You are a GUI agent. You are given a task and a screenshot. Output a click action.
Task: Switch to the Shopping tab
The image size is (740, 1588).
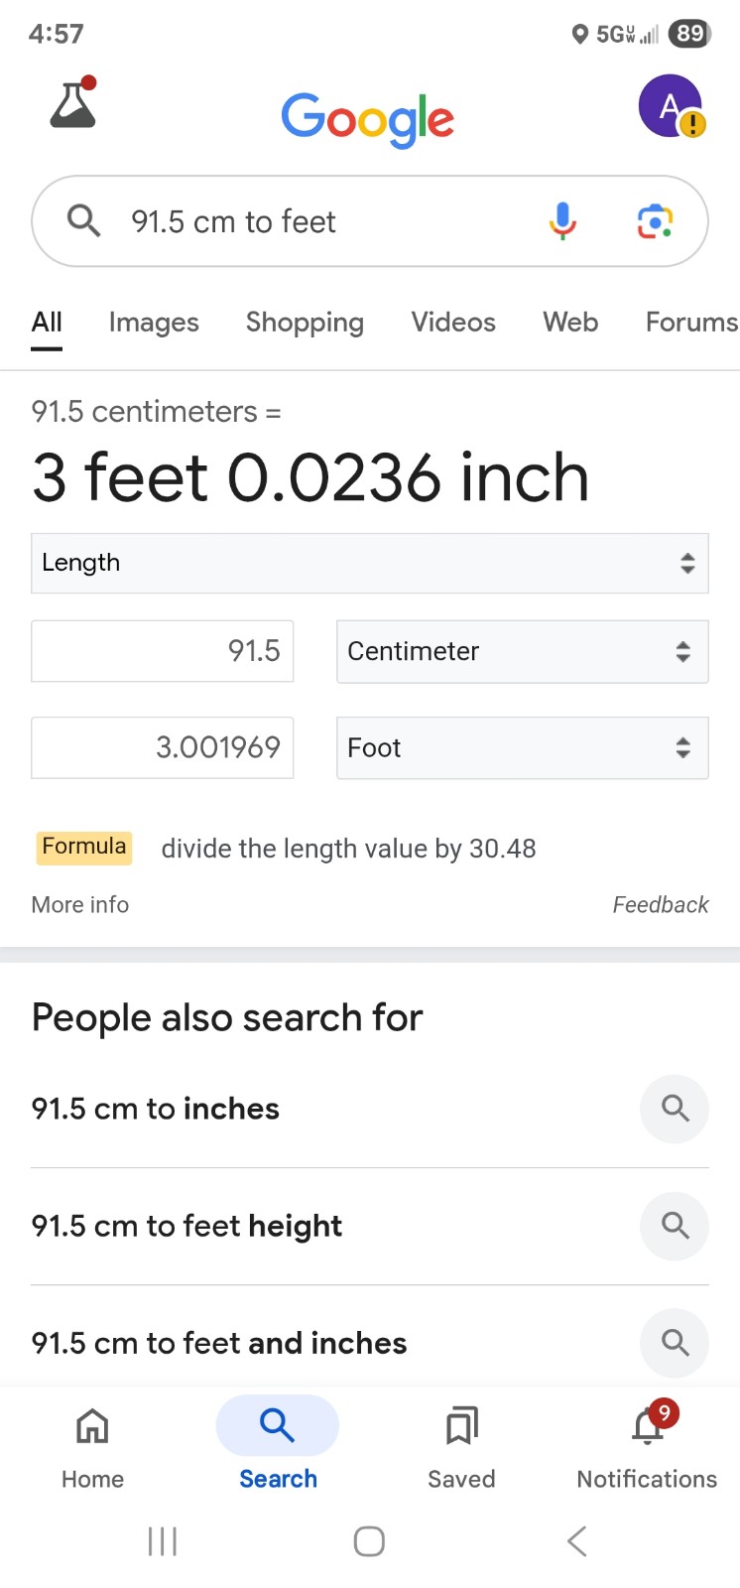point(305,323)
